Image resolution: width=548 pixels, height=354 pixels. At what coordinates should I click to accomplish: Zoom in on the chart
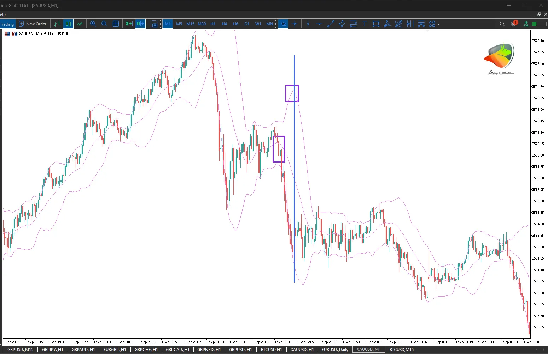93,24
